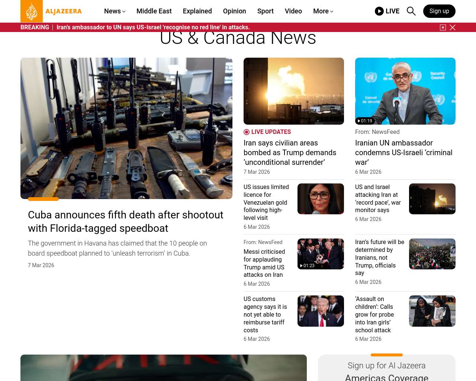Dismiss the breaking news banner
476x381 pixels.
click(453, 28)
